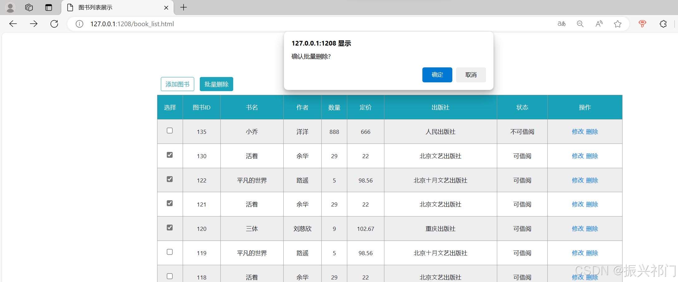Click the price cell 666
The height and width of the screenshot is (282, 678).
[366, 132]
